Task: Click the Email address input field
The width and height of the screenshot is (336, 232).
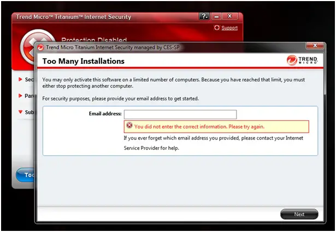Action: point(180,114)
